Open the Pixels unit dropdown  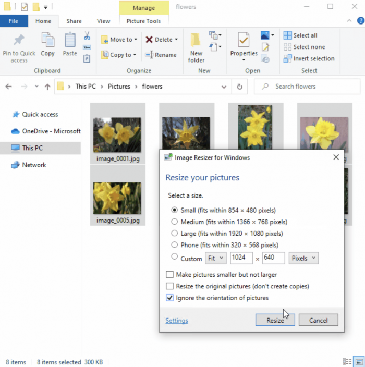click(x=303, y=258)
